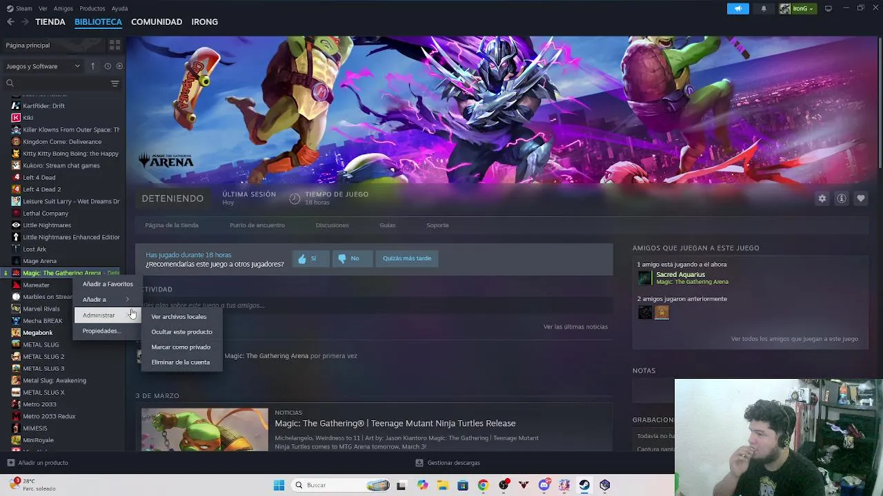
Task: Choose Marcar como privado
Action: [181, 347]
